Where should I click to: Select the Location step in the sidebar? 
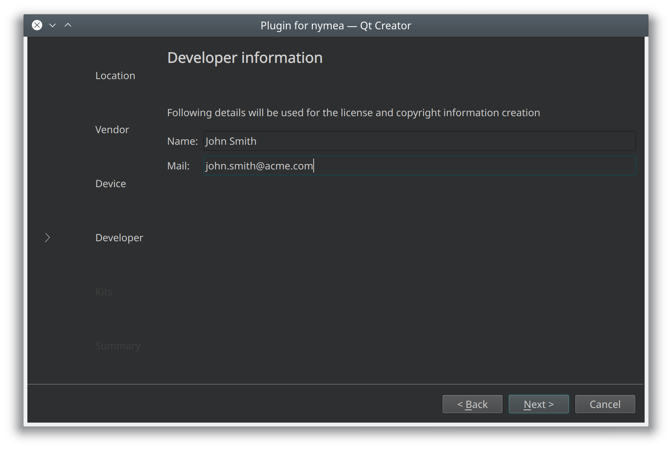pyautogui.click(x=115, y=76)
